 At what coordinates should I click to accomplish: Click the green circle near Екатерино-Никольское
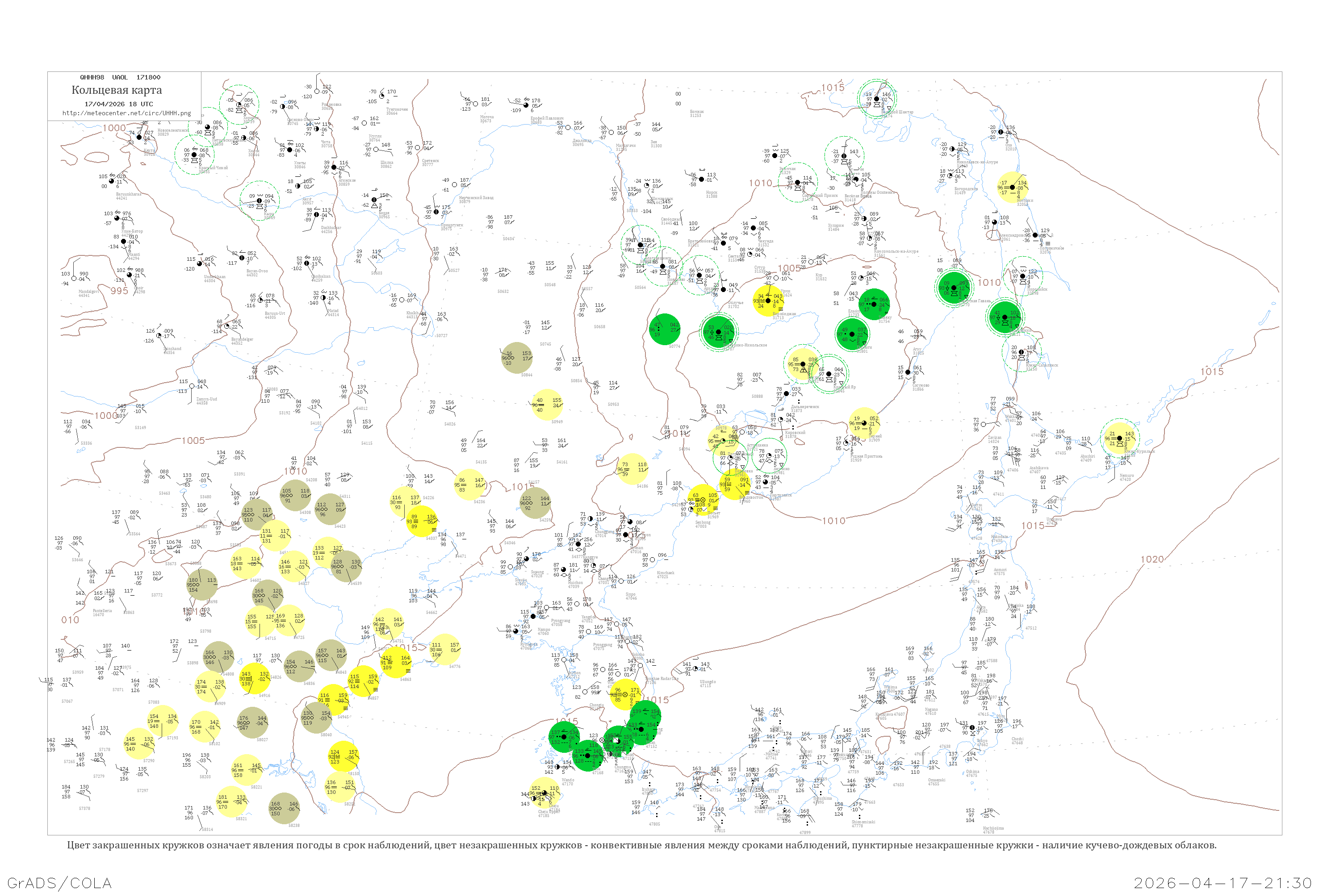(718, 331)
